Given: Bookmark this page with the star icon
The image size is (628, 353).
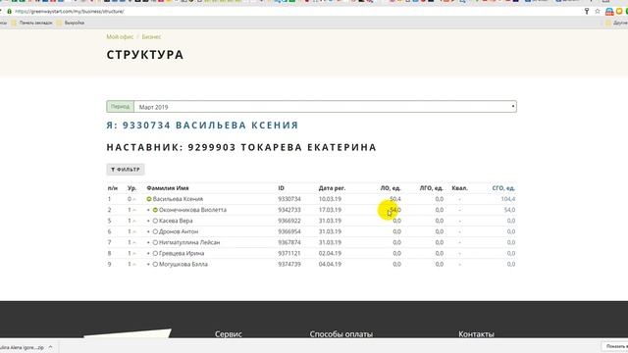Looking at the screenshot, I should click(x=598, y=11).
